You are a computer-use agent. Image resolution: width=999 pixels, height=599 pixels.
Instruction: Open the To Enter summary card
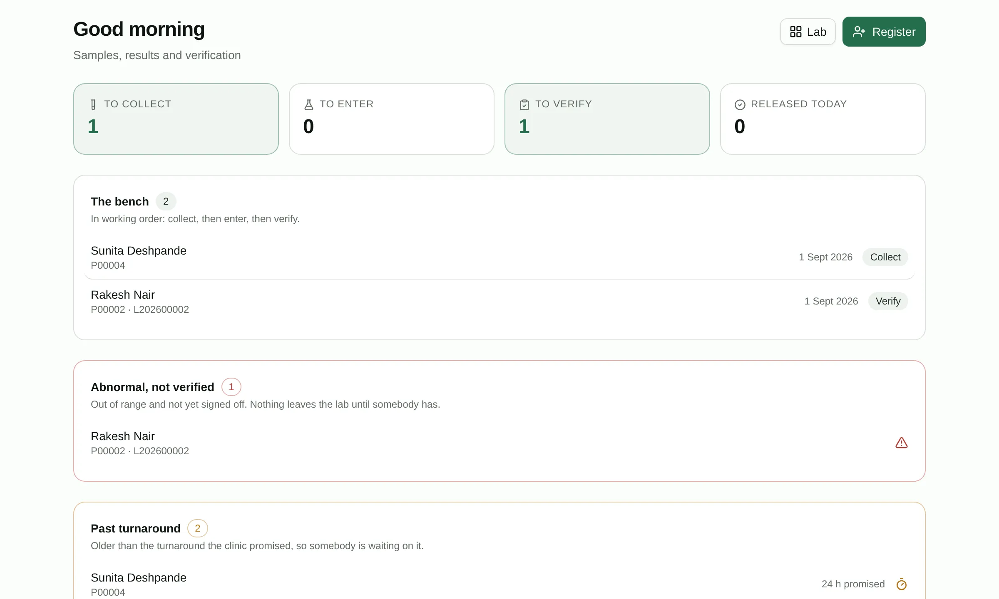[x=392, y=119]
